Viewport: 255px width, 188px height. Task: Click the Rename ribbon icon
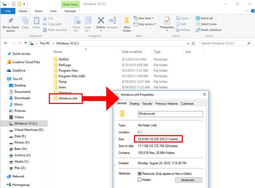click(112, 21)
